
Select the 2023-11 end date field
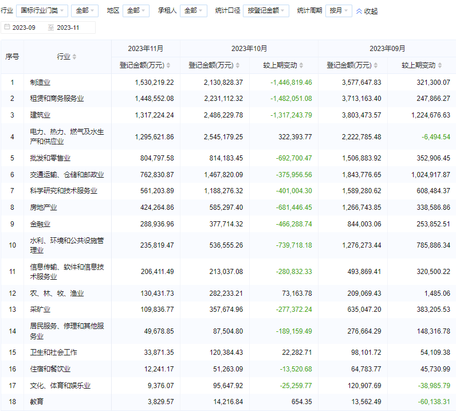tap(68, 28)
